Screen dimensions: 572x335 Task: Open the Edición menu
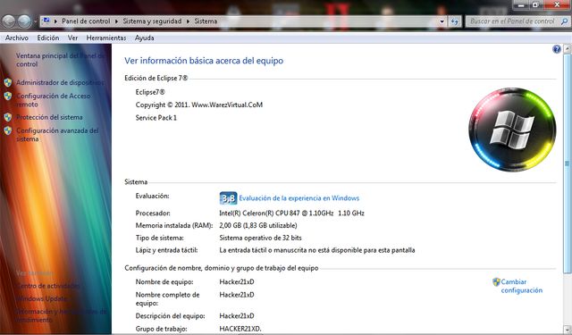[48, 38]
